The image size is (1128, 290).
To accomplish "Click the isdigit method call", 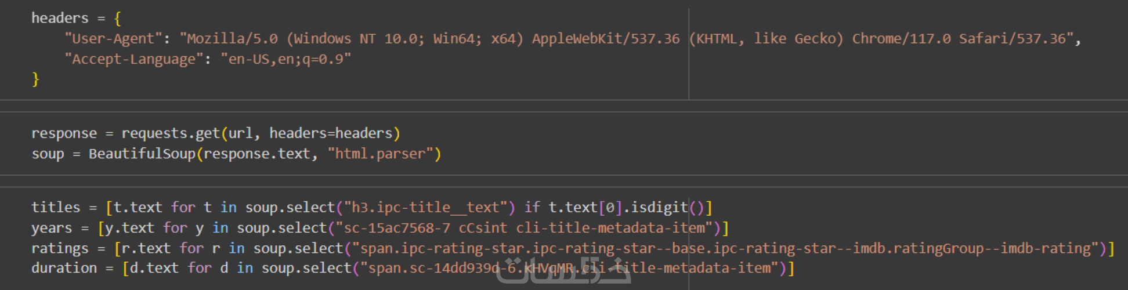I will (659, 208).
